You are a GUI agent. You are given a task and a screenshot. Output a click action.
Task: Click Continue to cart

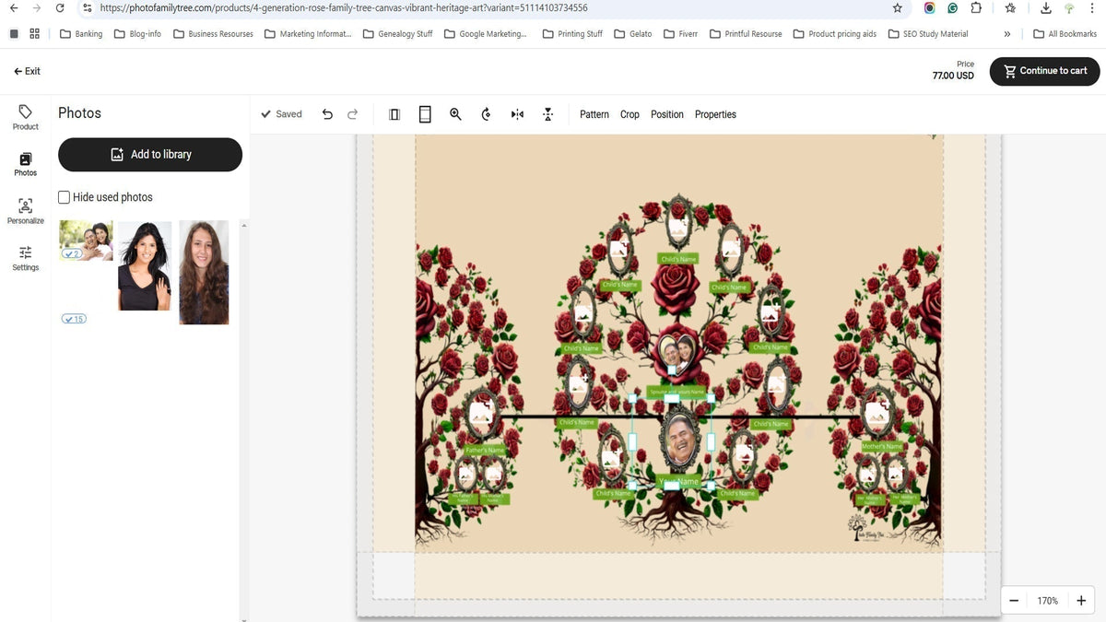point(1044,71)
